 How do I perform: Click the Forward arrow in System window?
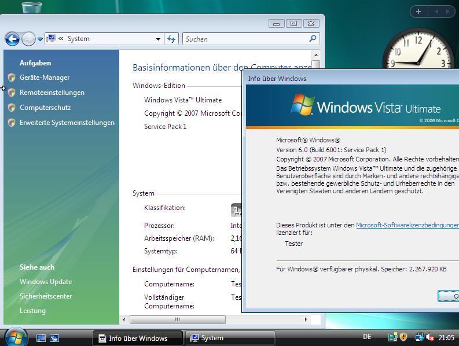tap(28, 39)
